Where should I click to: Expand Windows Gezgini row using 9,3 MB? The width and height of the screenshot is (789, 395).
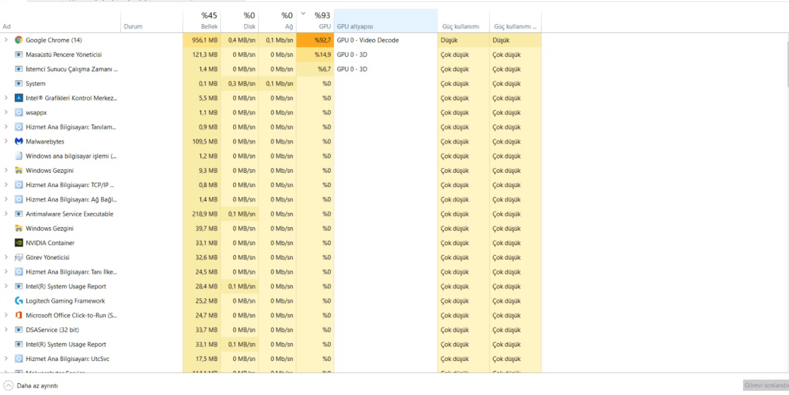(6, 170)
